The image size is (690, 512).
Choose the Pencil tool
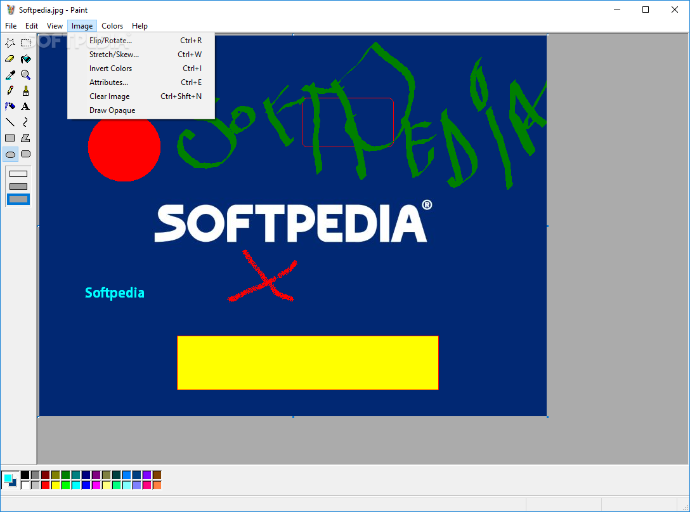10,90
